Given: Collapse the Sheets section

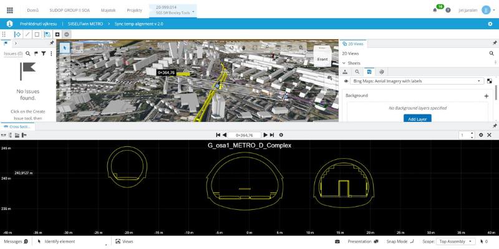Looking at the screenshot, I should pyautogui.click(x=344, y=63).
